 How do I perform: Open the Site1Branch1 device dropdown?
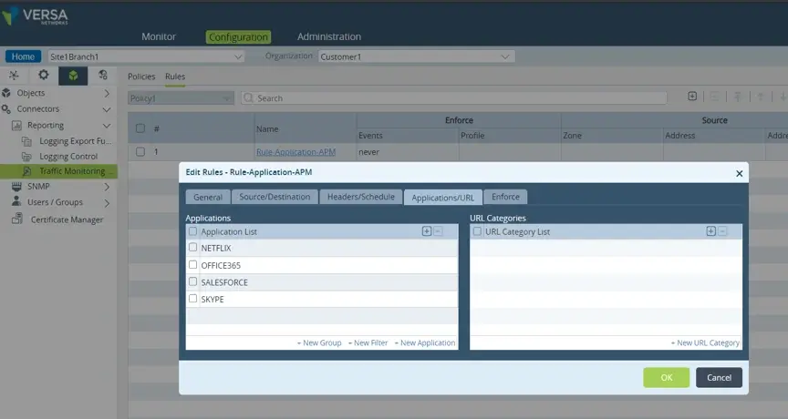(146, 56)
